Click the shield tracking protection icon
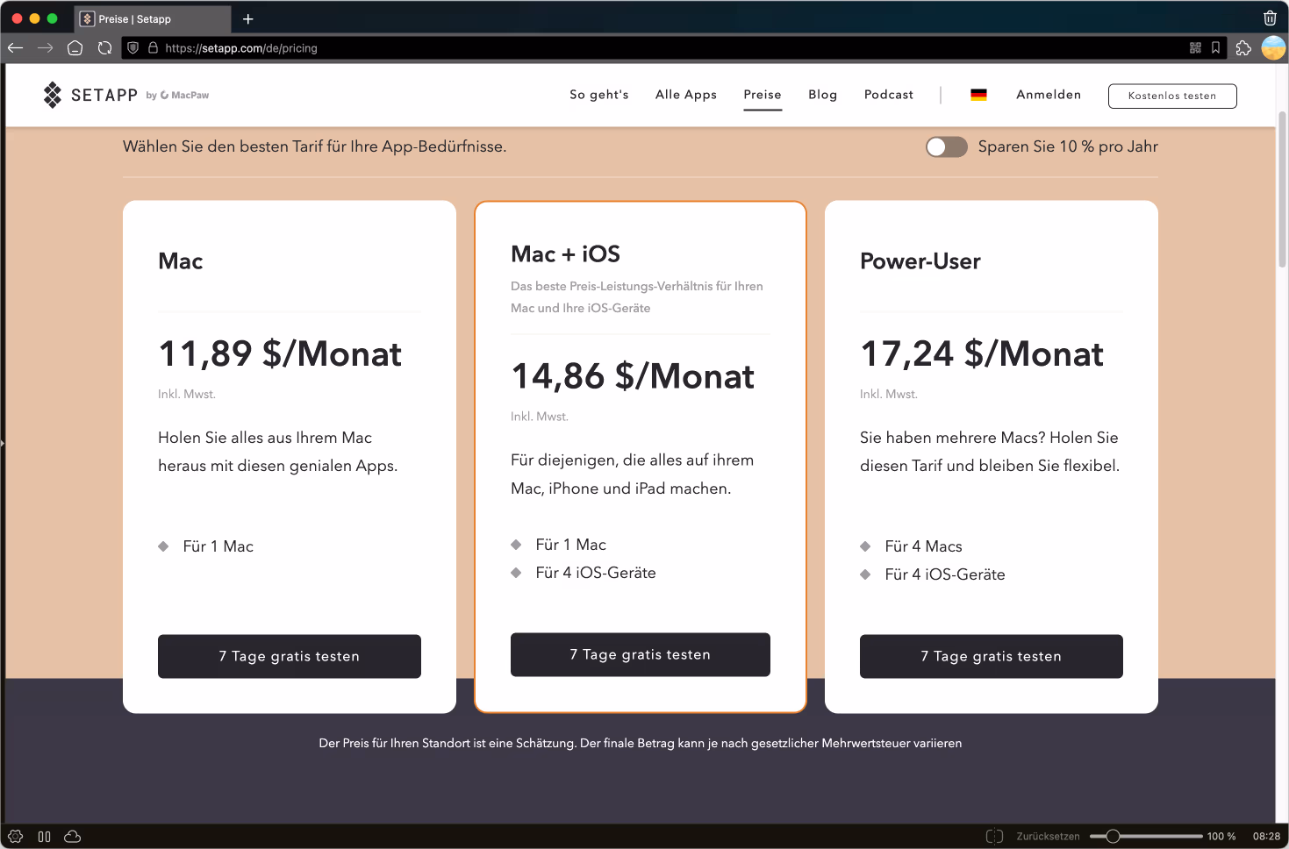 pyautogui.click(x=133, y=48)
